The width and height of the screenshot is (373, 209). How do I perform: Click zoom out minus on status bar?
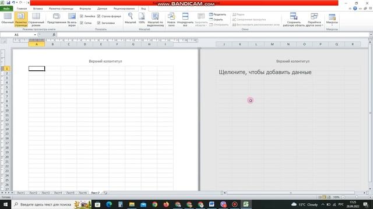point(343,197)
